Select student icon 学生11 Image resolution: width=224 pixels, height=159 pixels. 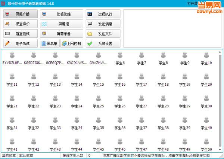coord(12,77)
